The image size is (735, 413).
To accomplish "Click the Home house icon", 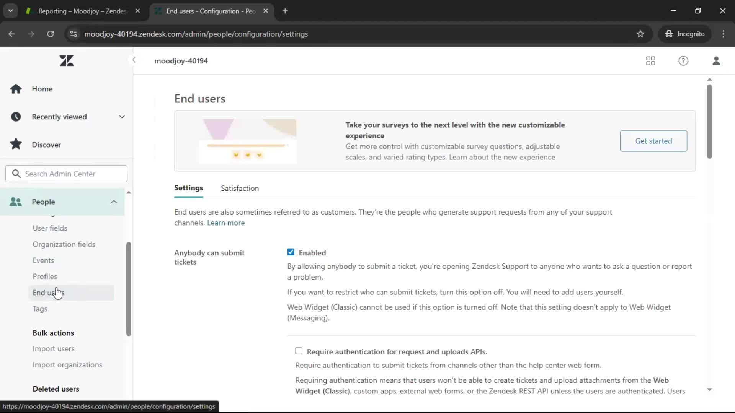I will pos(16,89).
